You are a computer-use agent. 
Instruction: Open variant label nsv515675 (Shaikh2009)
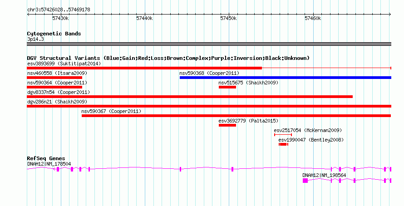248,83
